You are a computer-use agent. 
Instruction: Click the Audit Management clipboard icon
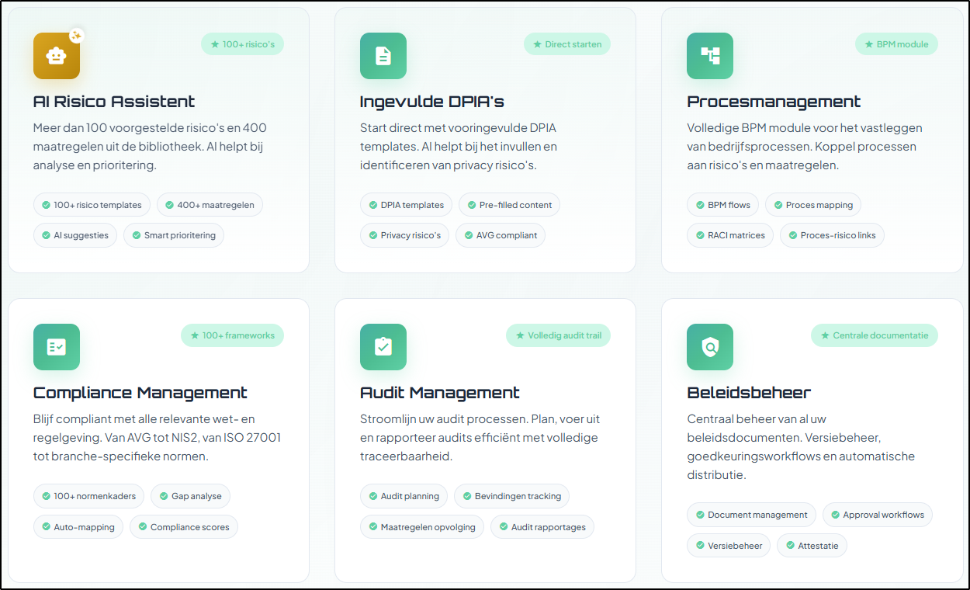383,347
